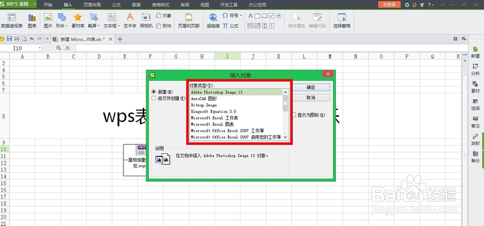The width and height of the screenshot is (484, 226).
Task: Click the object type list scrollbar thumb
Action: (286, 103)
